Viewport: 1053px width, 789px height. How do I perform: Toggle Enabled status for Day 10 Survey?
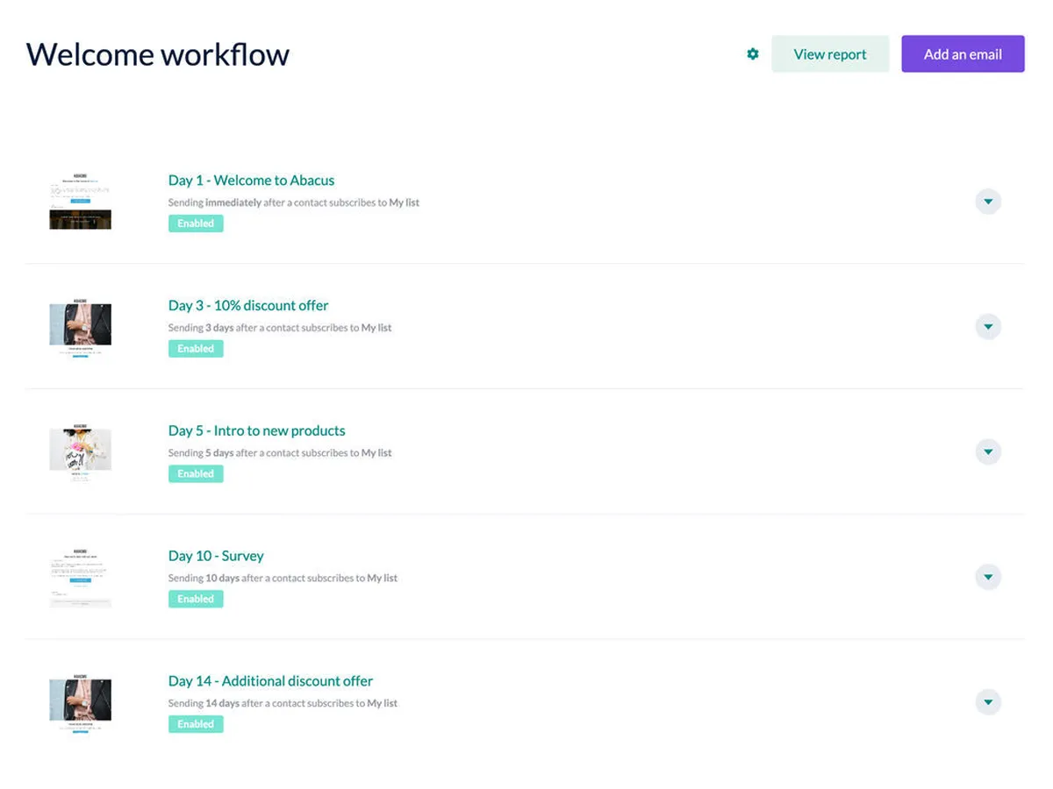[196, 599]
